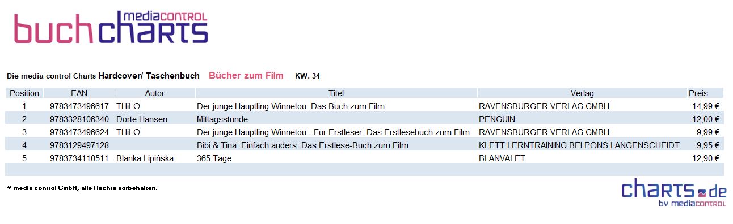Select the EAN column header

point(79,93)
